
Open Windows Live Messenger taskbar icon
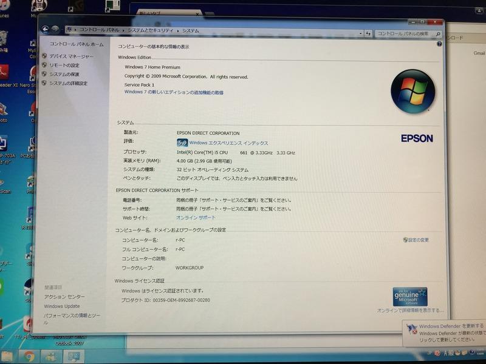[x=51, y=357]
